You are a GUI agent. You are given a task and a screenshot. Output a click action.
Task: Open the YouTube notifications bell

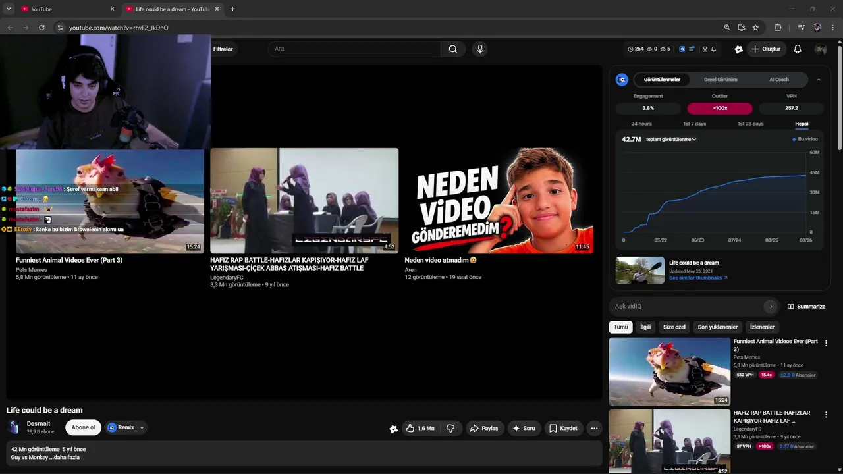(798, 49)
